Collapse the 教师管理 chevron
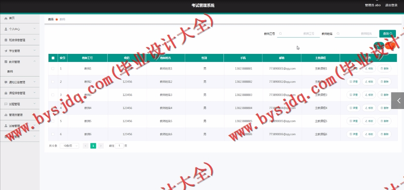The width and height of the screenshot is (404, 190). (35, 61)
